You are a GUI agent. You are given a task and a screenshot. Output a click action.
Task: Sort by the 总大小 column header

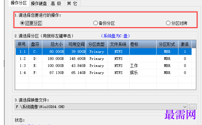tap(53, 44)
